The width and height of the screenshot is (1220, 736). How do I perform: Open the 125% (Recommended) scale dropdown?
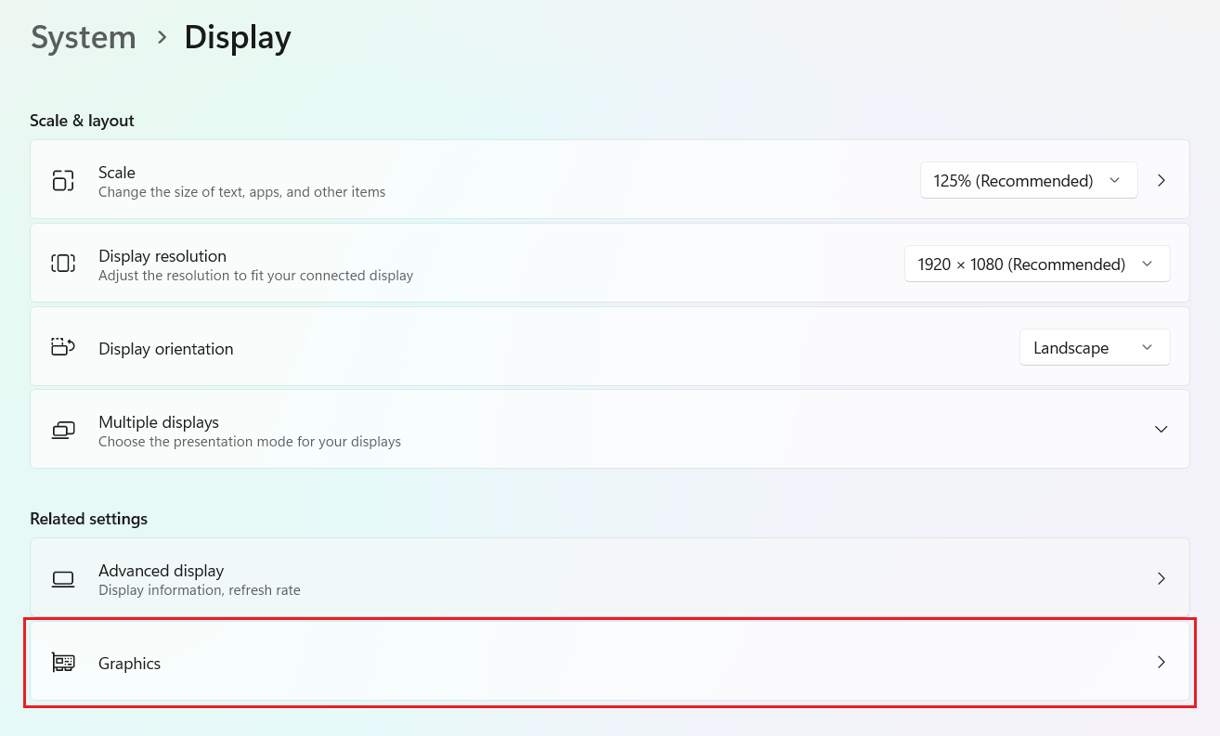click(x=1028, y=181)
